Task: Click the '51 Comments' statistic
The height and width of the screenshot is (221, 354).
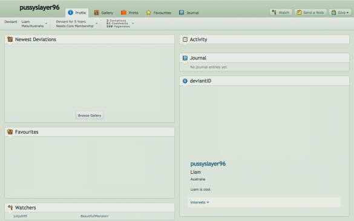Action: coord(117,24)
